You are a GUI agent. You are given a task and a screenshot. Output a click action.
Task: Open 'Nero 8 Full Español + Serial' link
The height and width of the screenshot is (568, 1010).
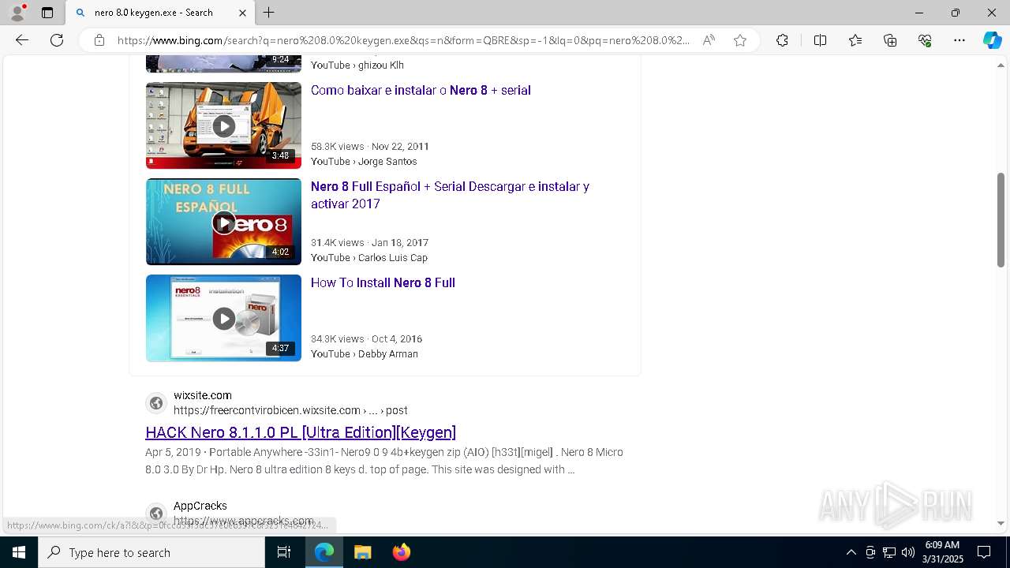450,195
